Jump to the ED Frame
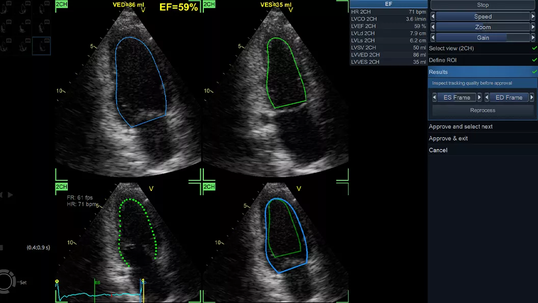Viewport: 538px width, 303px height. point(509,97)
